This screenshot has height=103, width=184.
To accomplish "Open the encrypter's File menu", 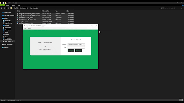I will click(25, 28).
